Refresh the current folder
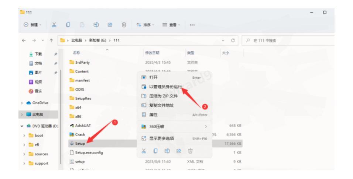353x179 pixels. tap(233, 41)
